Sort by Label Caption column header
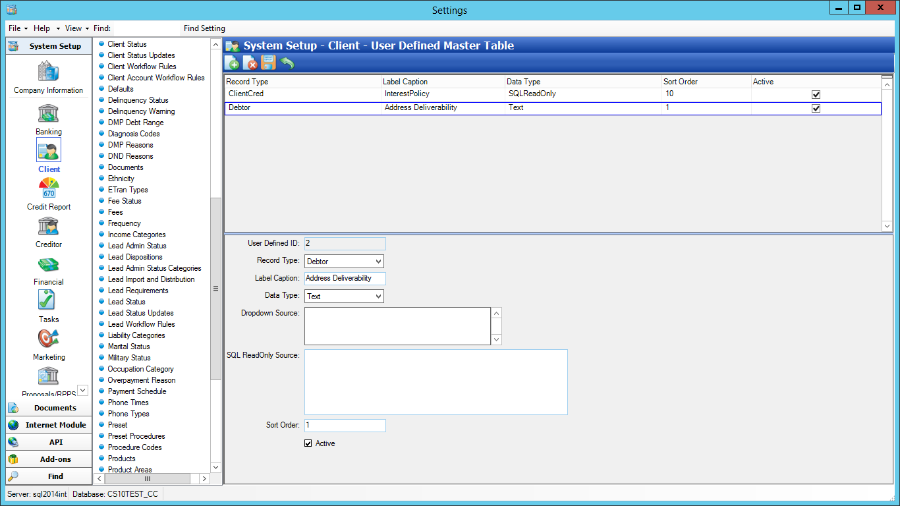The width and height of the screenshot is (900, 506). click(x=443, y=82)
